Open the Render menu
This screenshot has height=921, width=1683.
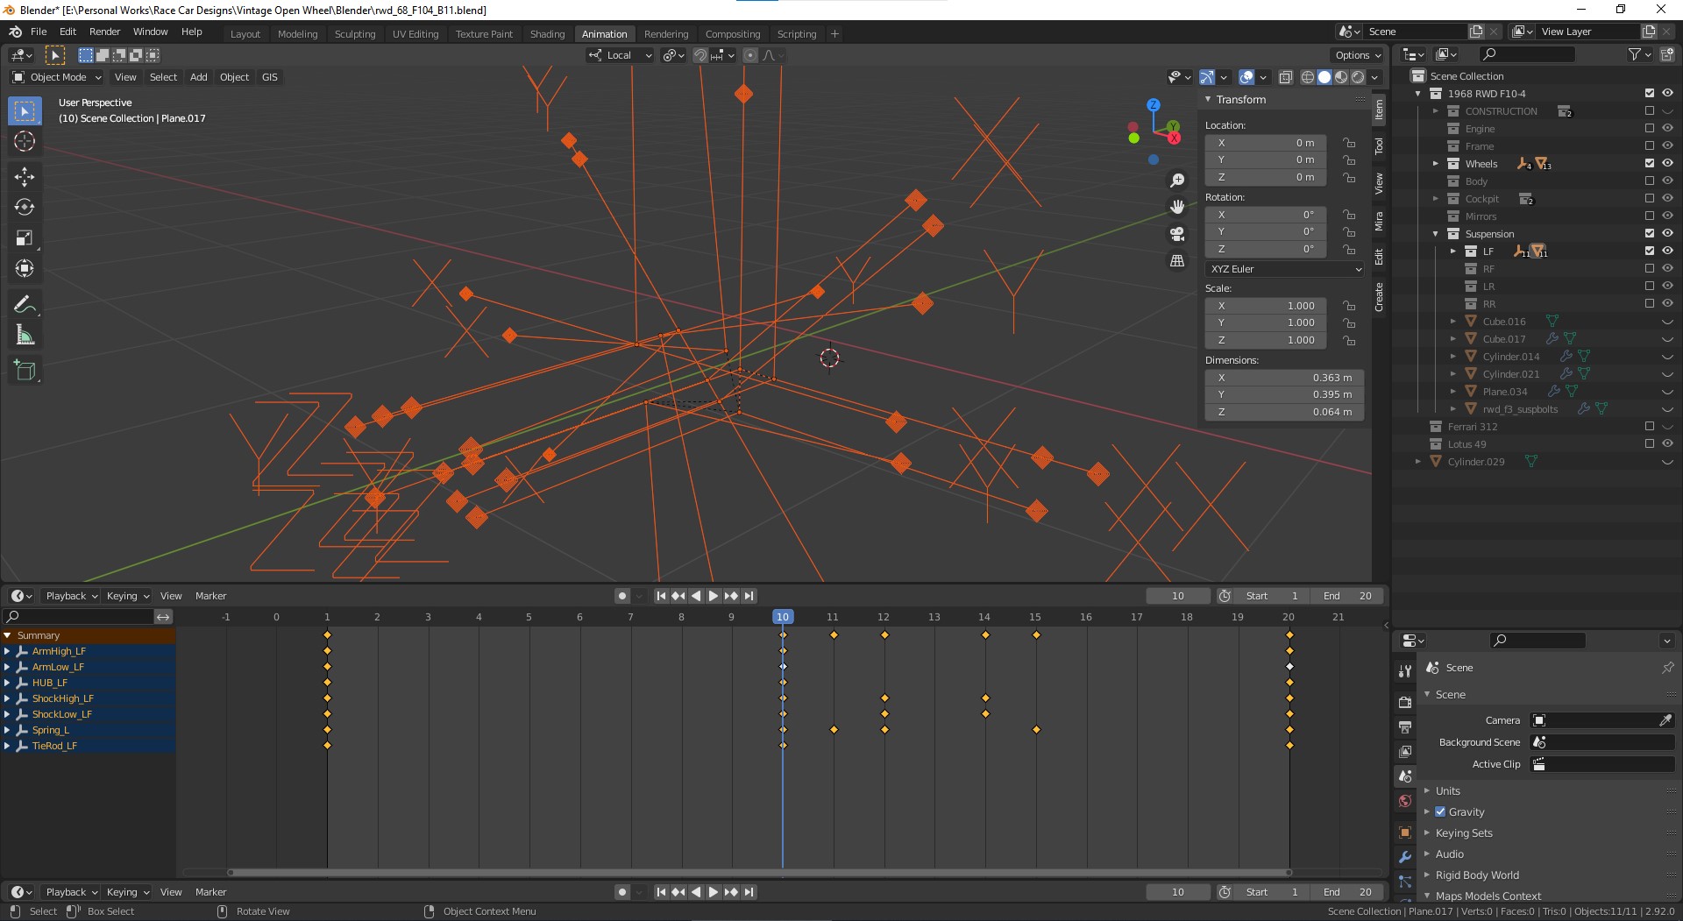click(x=104, y=32)
